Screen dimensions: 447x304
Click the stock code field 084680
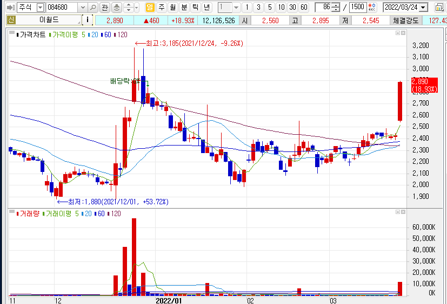[x=62, y=8]
